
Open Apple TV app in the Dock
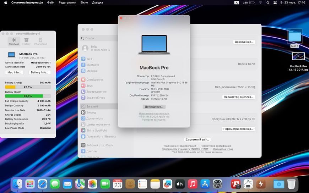pos(180,184)
